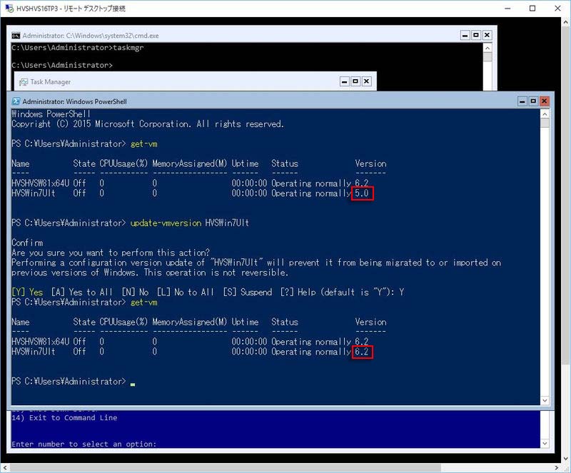Minimize the Task Manager window

345,81
